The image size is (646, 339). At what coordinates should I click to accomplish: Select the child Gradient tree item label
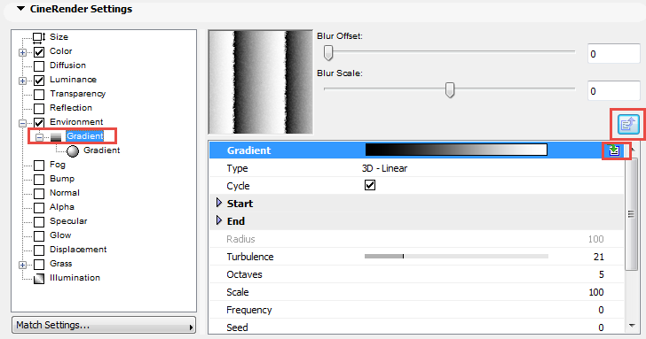pyautogui.click(x=101, y=150)
